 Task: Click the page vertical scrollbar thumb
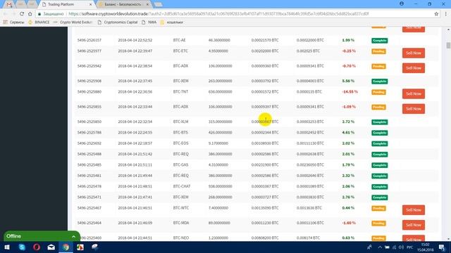click(448, 45)
